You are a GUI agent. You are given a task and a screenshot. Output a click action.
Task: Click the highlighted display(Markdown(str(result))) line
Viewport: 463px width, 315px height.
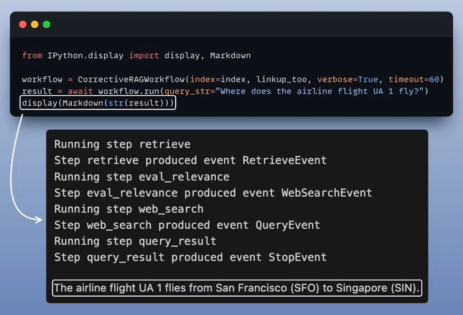98,103
